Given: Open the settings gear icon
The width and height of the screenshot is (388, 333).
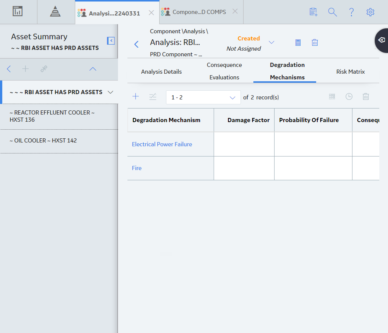Looking at the screenshot, I should coord(370,12).
